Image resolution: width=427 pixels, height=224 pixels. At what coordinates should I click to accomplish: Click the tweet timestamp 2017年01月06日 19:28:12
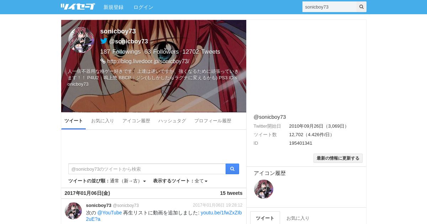[x=218, y=205]
